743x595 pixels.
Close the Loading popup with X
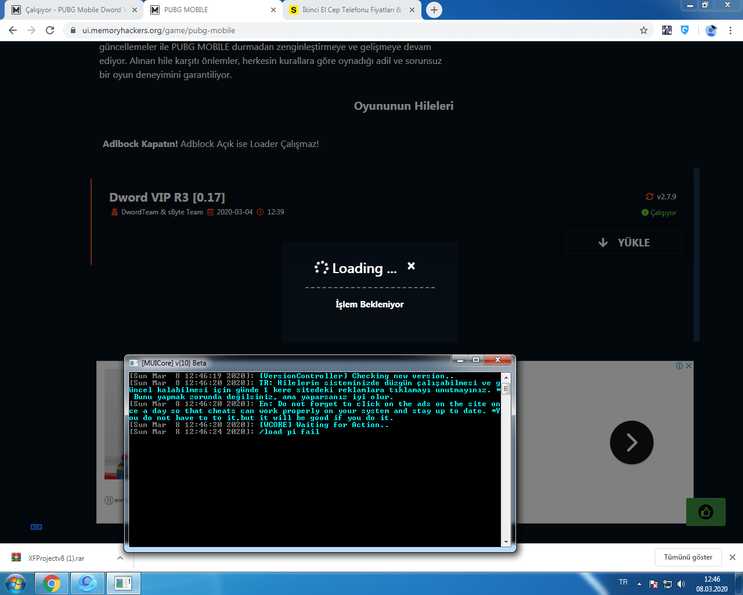click(411, 266)
